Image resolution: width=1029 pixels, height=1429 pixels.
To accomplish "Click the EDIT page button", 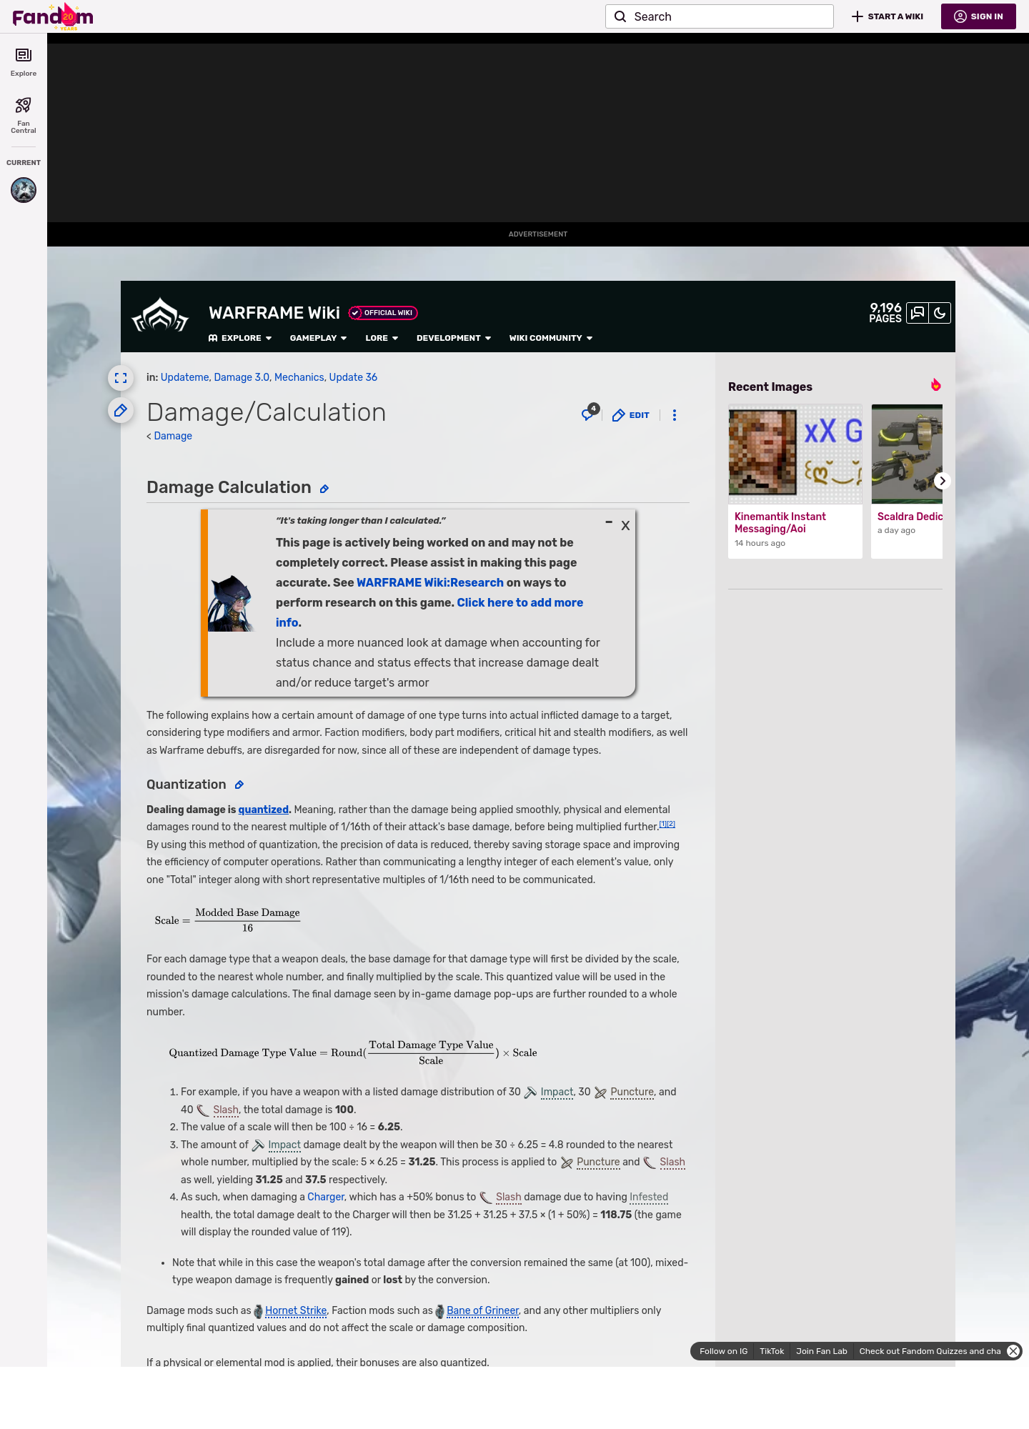I will (x=631, y=415).
